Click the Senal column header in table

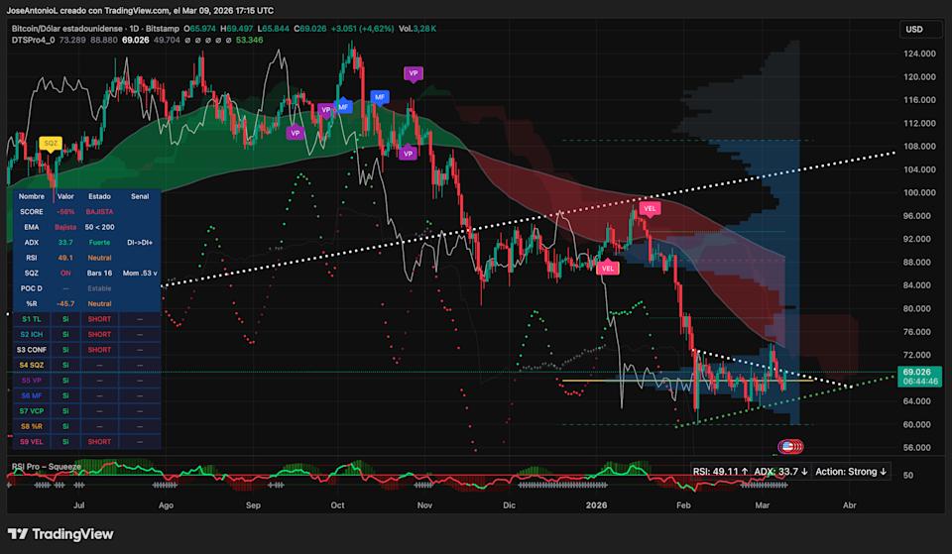point(140,196)
